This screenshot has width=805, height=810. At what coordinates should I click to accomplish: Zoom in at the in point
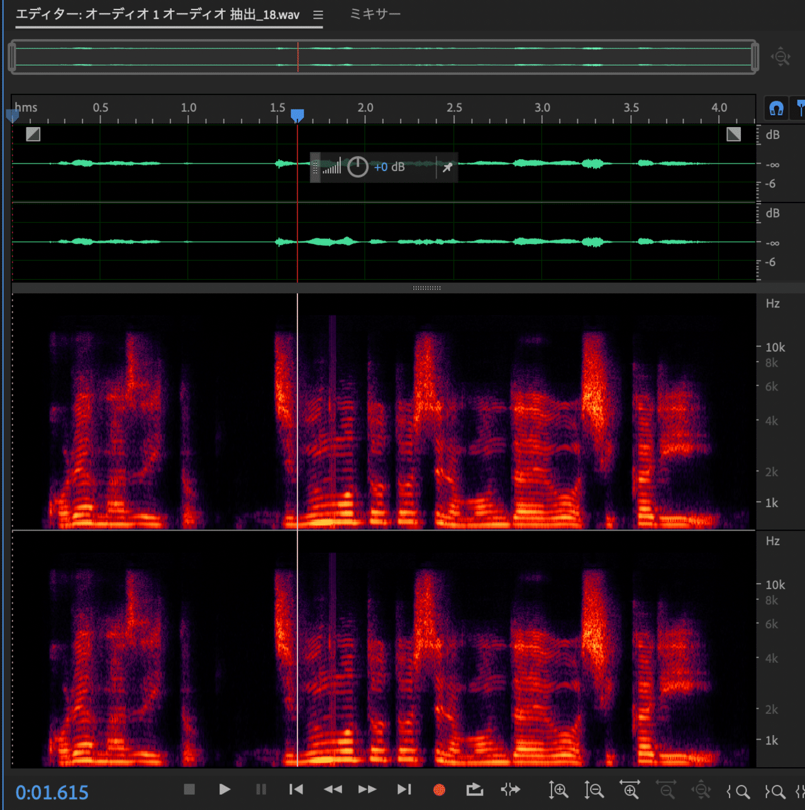tap(738, 791)
